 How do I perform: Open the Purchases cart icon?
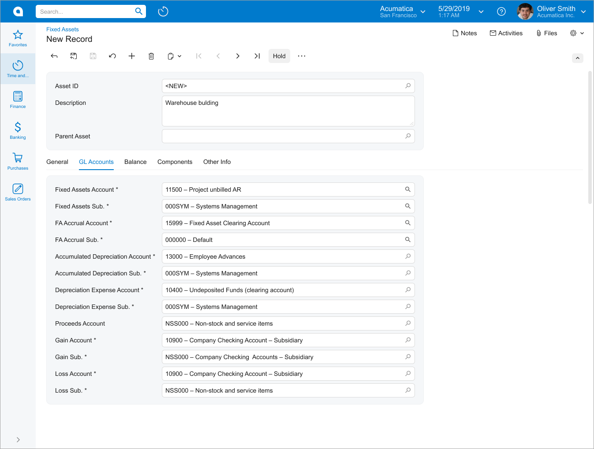point(18,158)
